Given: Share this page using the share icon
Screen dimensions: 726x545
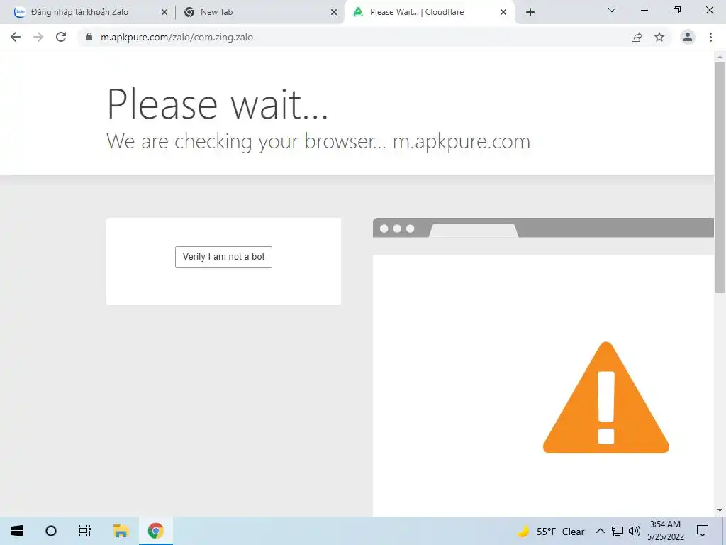Looking at the screenshot, I should 637,37.
